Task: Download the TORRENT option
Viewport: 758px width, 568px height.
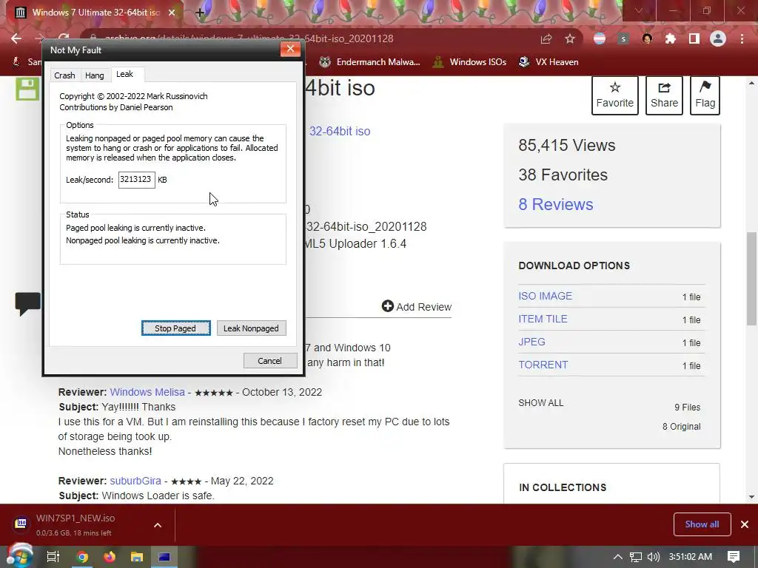Action: (x=543, y=365)
